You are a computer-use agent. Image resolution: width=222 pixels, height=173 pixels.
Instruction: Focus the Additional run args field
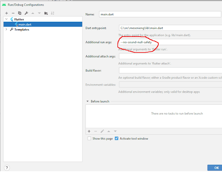coord(170,42)
